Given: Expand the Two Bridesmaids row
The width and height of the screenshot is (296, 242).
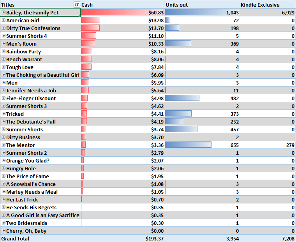Looking at the screenshot, I should [x=4, y=223].
